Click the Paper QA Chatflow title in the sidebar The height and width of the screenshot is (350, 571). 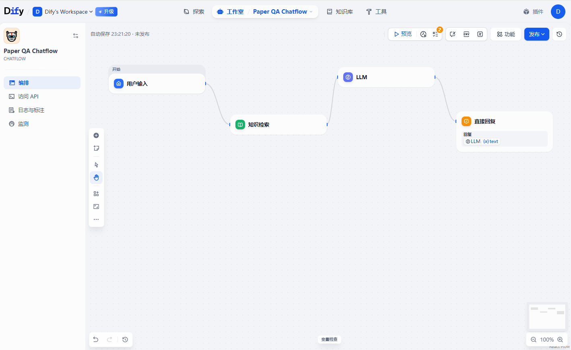point(31,51)
